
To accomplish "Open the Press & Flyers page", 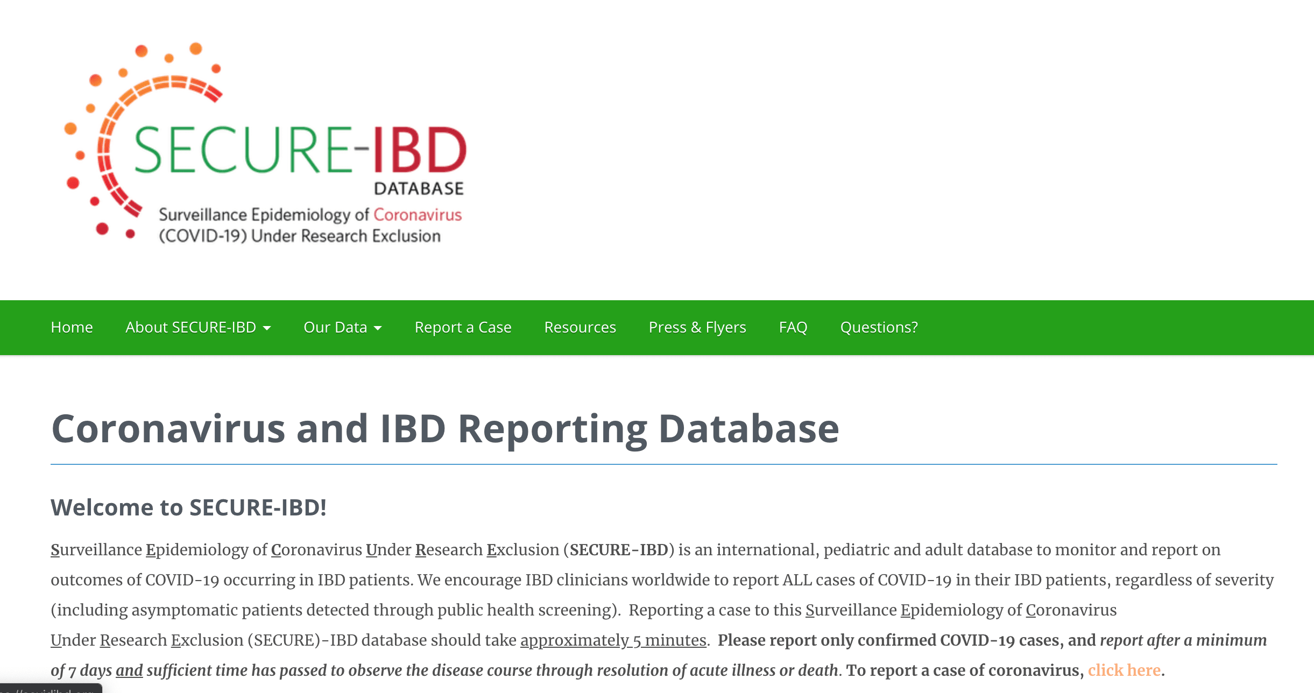I will click(697, 327).
